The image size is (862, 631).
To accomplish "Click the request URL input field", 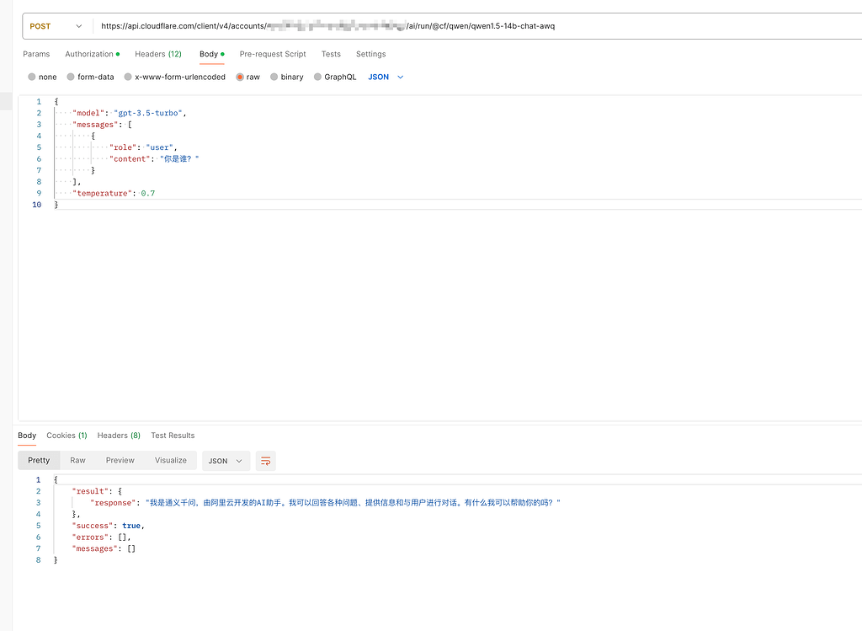I will click(477, 26).
